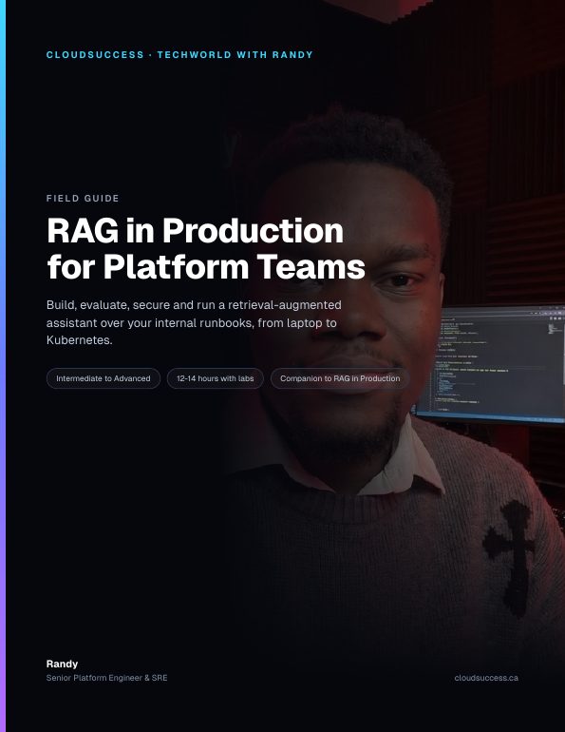565x732 pixels.
Task: Select the Intermediate to Advanced pill
Action: coord(104,378)
